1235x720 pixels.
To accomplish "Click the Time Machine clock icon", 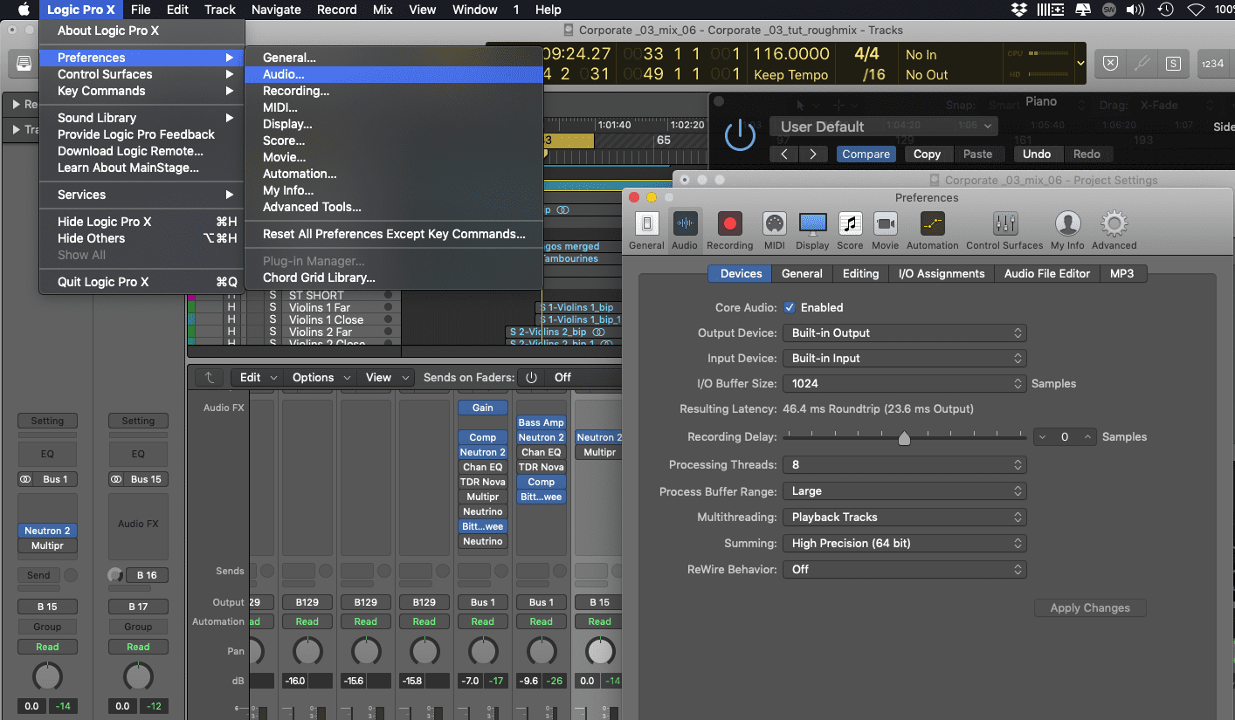I will point(1165,10).
